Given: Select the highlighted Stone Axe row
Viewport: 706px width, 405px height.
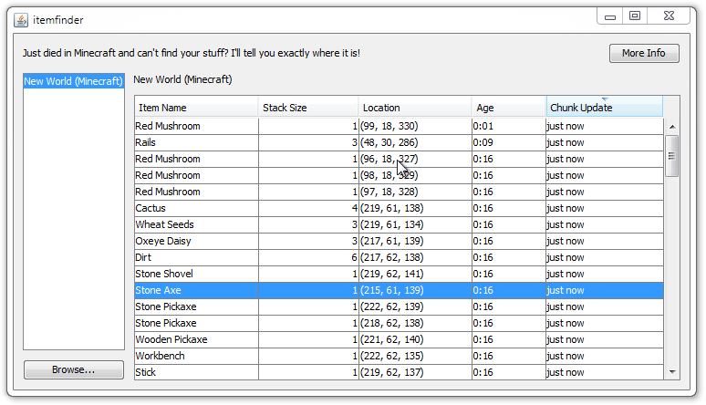Looking at the screenshot, I should coord(399,290).
